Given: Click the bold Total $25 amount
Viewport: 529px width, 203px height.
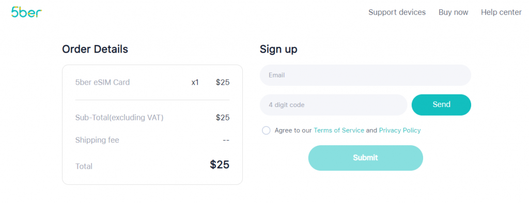Looking at the screenshot, I should (x=220, y=165).
